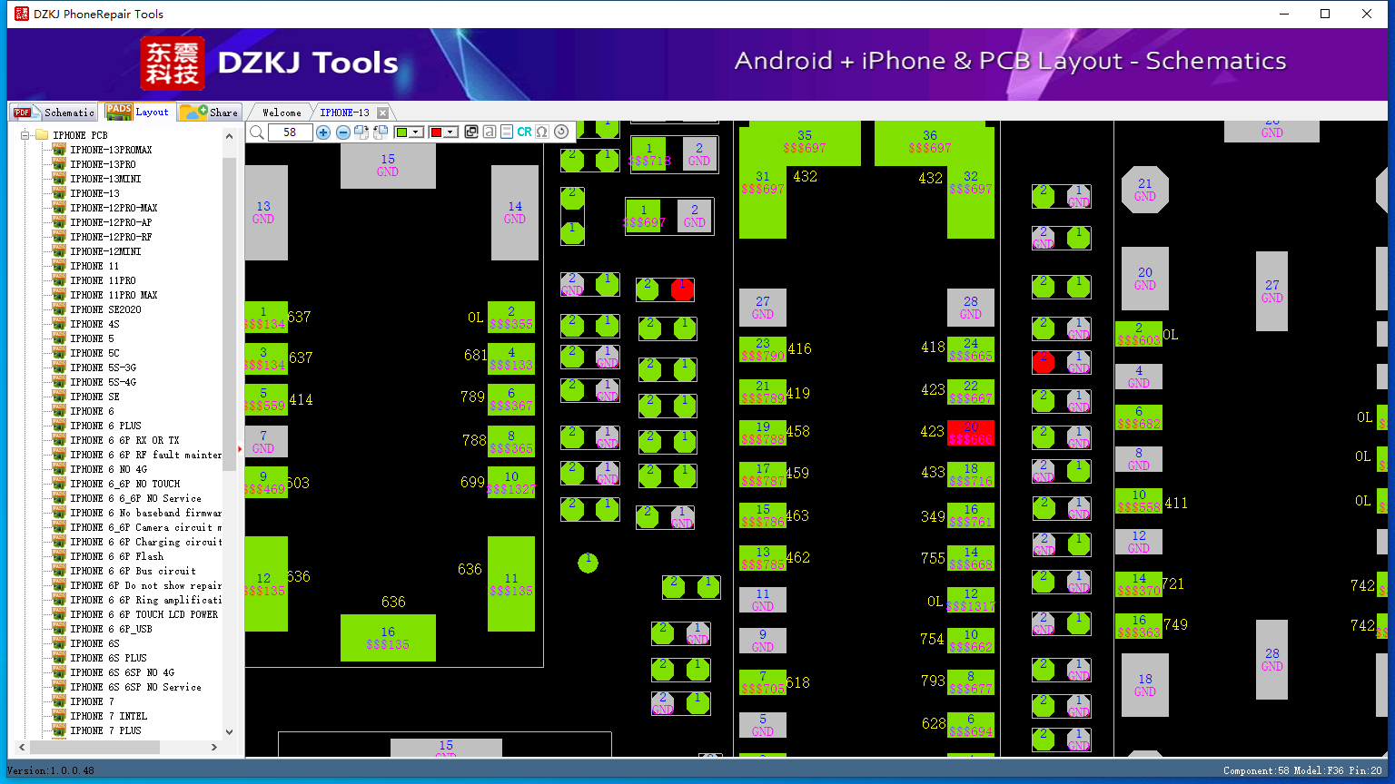This screenshot has width=1395, height=784.
Task: Select IPHONE 11PRO in the tree
Action: click(103, 280)
